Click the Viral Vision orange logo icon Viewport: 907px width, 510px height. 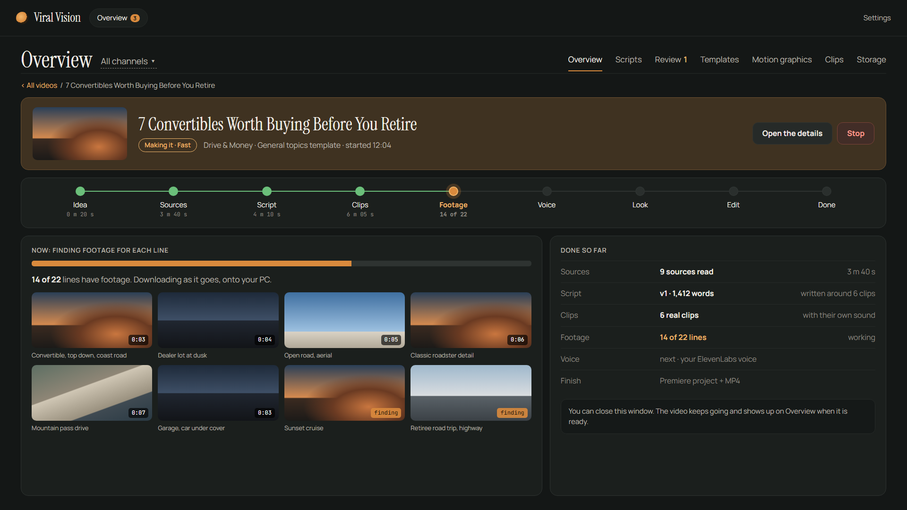point(21,17)
